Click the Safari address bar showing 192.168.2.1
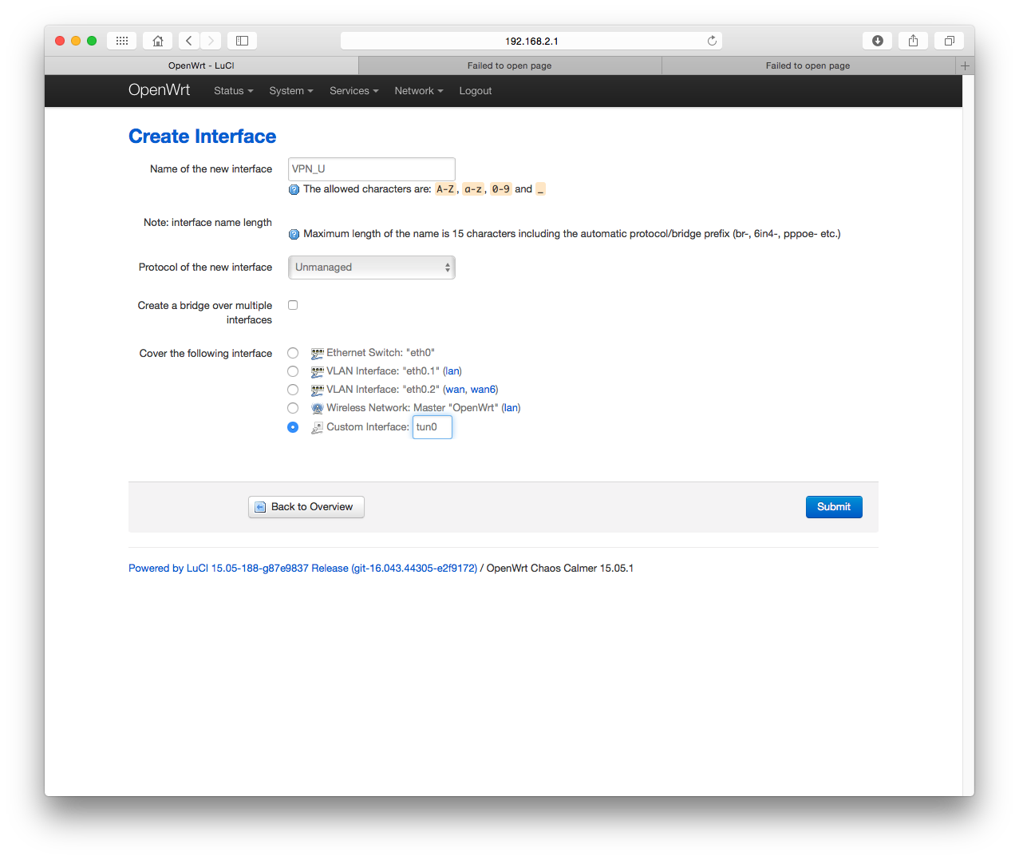 [531, 41]
